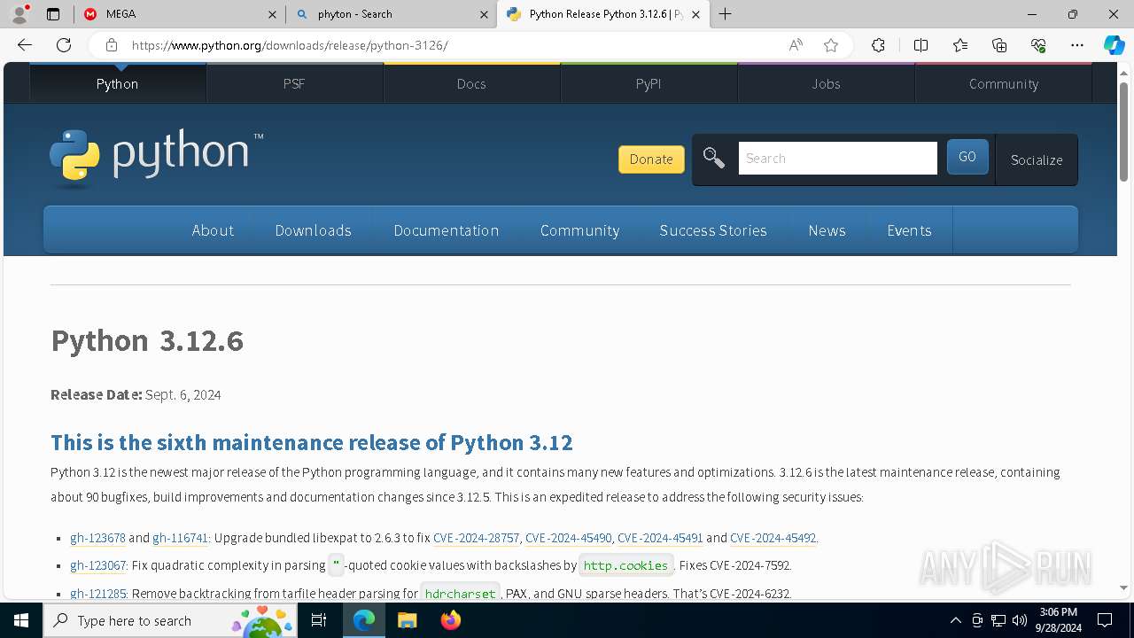Screen dimensions: 1134x638
Task: Select the Jobs top navigation tab
Action: pyautogui.click(x=826, y=83)
